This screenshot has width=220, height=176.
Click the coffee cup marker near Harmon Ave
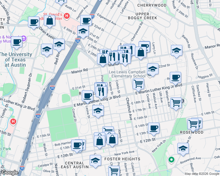[86, 21]
